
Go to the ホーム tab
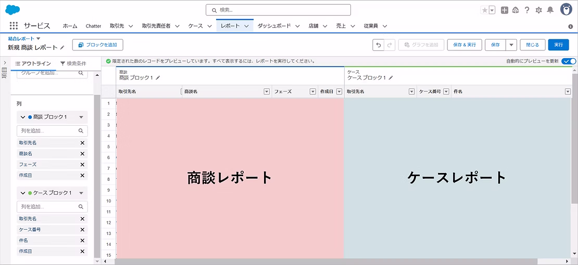(x=70, y=26)
